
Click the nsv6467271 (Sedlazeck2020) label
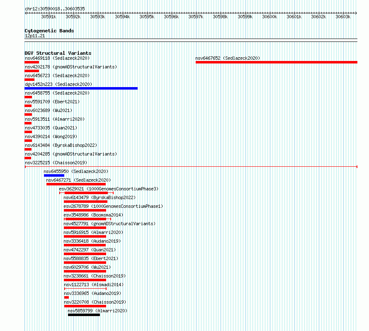[78, 180]
